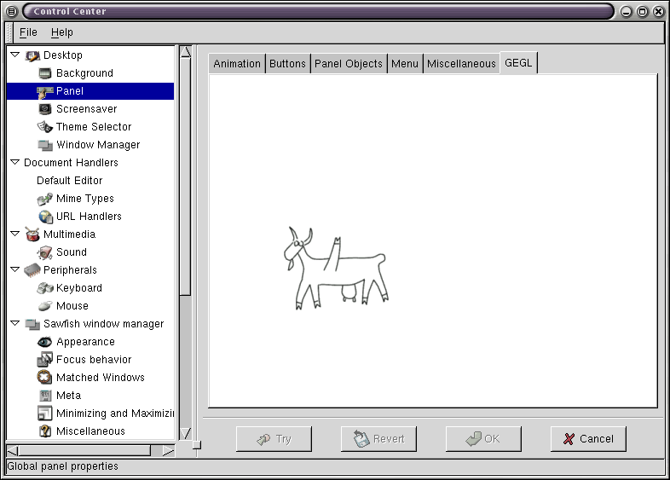Collapse the Sawfish window manager section
670x480 pixels.
tap(15, 323)
